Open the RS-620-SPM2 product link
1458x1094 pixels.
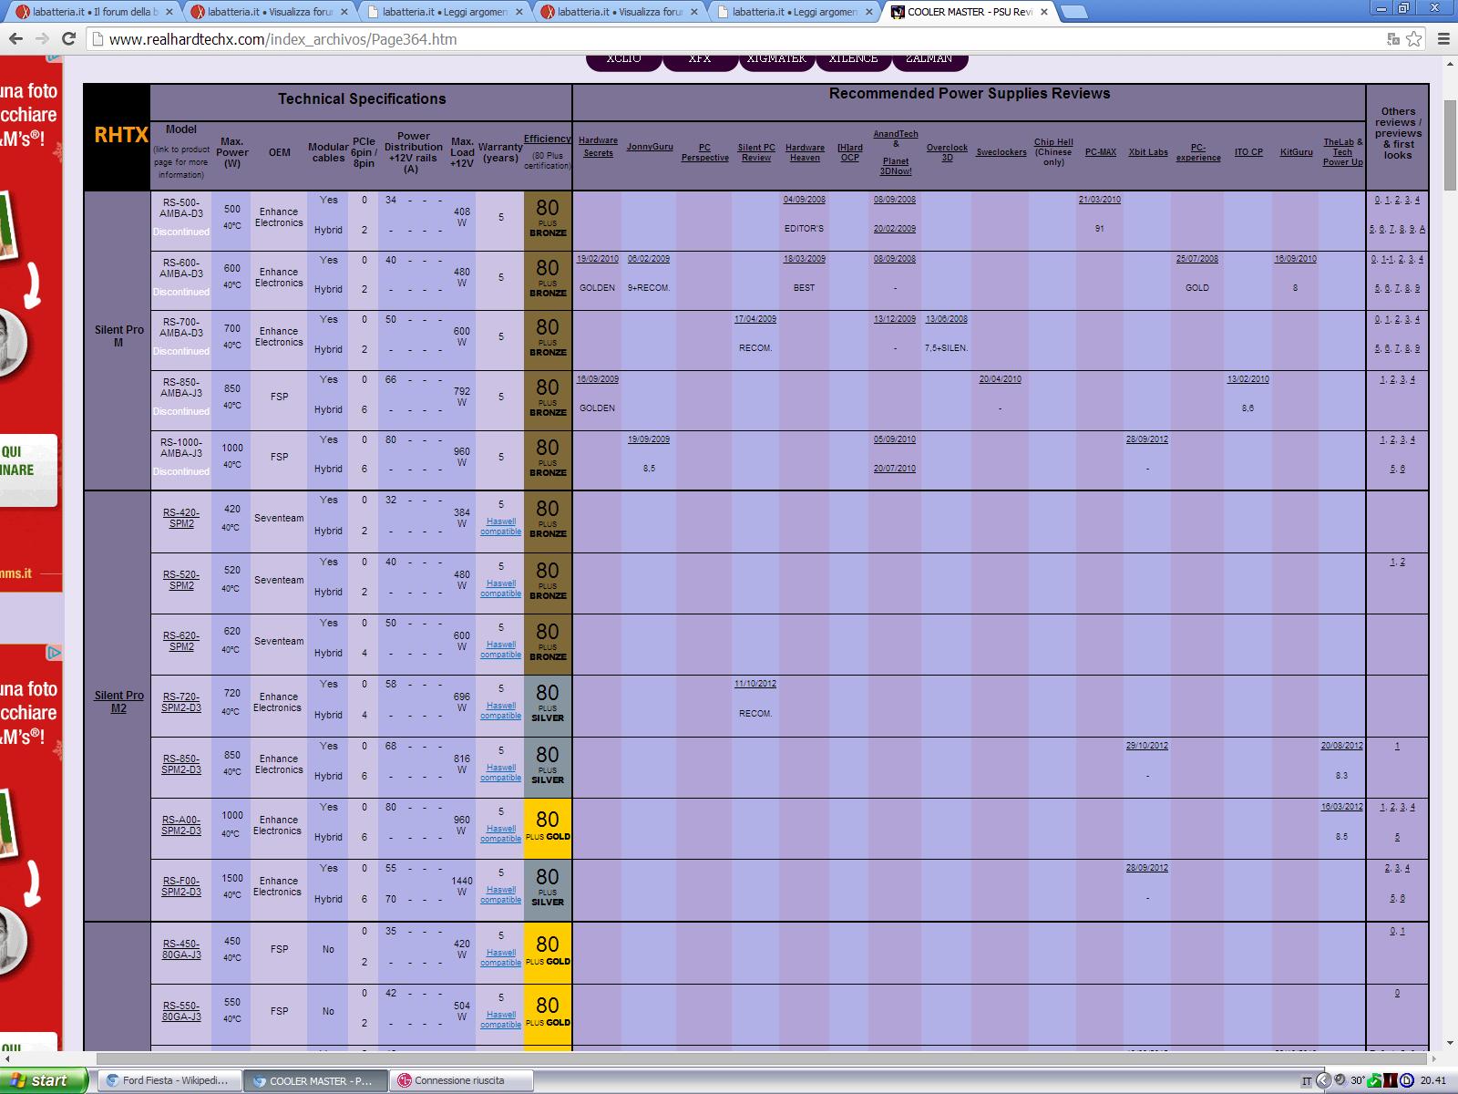pyautogui.click(x=181, y=641)
